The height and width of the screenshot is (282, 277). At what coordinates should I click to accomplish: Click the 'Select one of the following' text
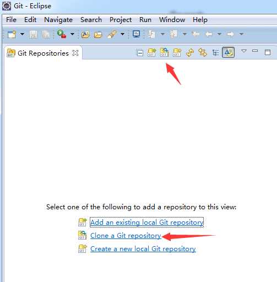pyautogui.click(x=141, y=207)
